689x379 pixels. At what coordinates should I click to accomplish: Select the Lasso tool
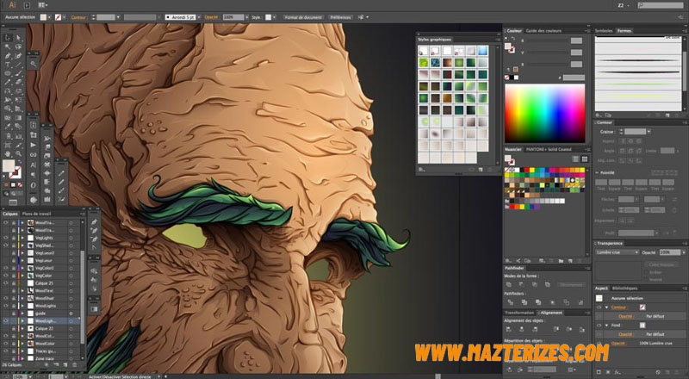[18, 47]
